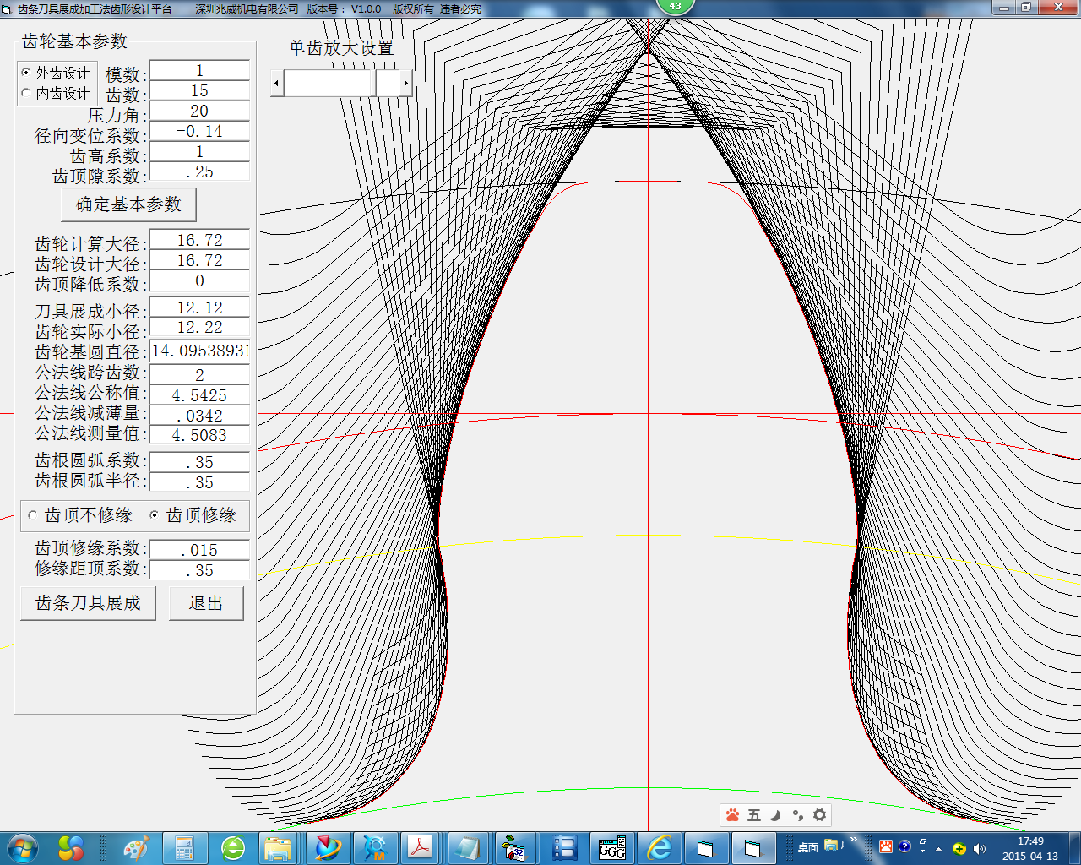Click the 修缘距顶系数 field

coord(199,570)
